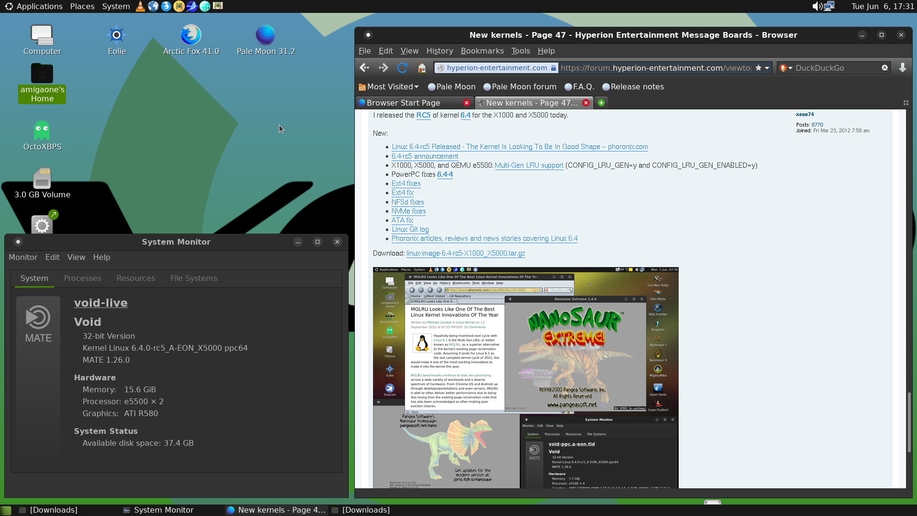The width and height of the screenshot is (917, 516).
Task: Open the System menu in top panel
Action: (116, 6)
